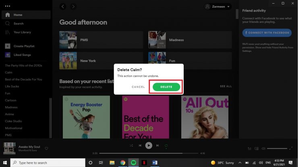Image resolution: width=298 pixels, height=167 pixels.
Task: Open Chrome from the taskbar
Action: pyautogui.click(x=123, y=163)
